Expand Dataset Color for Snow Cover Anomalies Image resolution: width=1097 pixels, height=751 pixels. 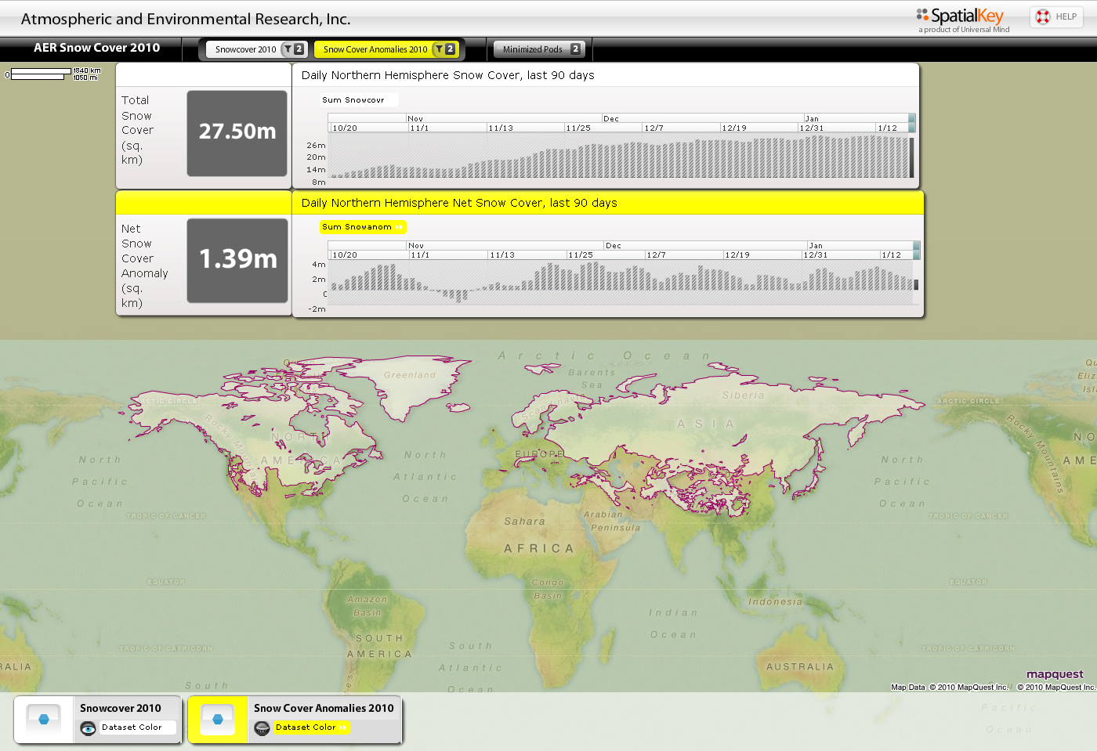tap(310, 728)
